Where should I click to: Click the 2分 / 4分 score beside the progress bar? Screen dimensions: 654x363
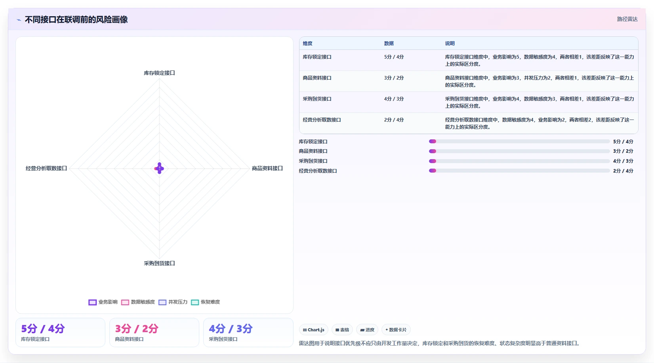[623, 171]
